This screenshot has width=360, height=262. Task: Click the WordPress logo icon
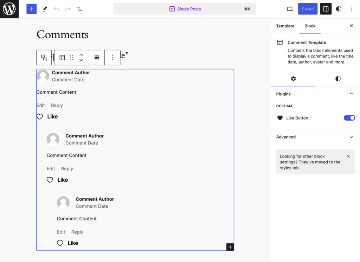[x=9, y=9]
